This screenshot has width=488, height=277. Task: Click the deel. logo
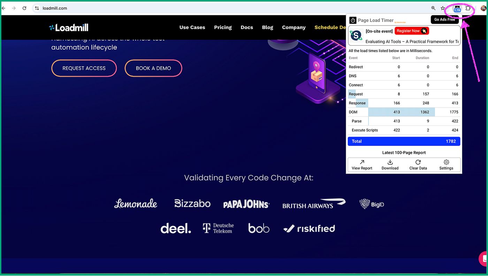176,229
